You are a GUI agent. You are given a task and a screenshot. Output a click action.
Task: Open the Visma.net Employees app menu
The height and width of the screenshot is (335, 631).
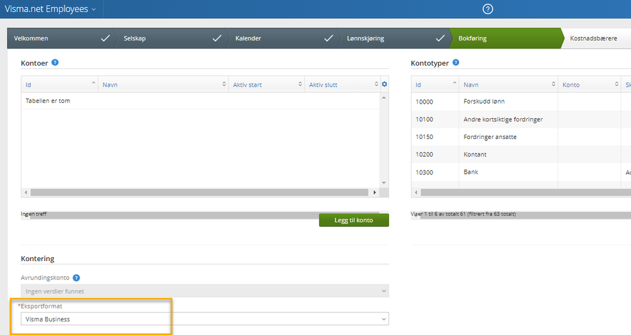[x=51, y=9]
